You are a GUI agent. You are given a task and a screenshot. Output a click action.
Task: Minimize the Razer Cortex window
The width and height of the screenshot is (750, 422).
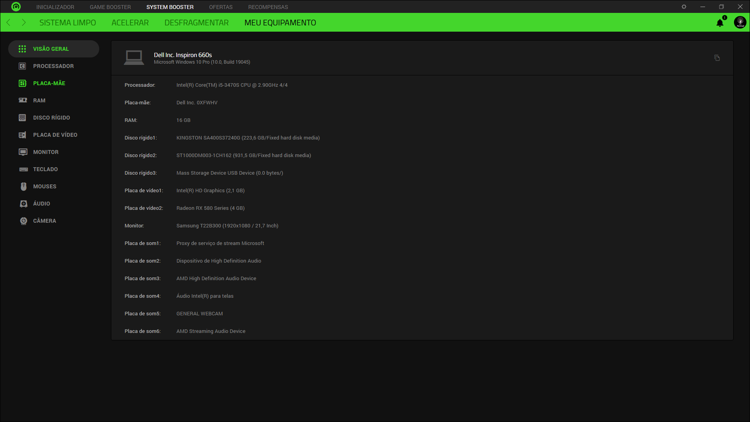(x=703, y=7)
